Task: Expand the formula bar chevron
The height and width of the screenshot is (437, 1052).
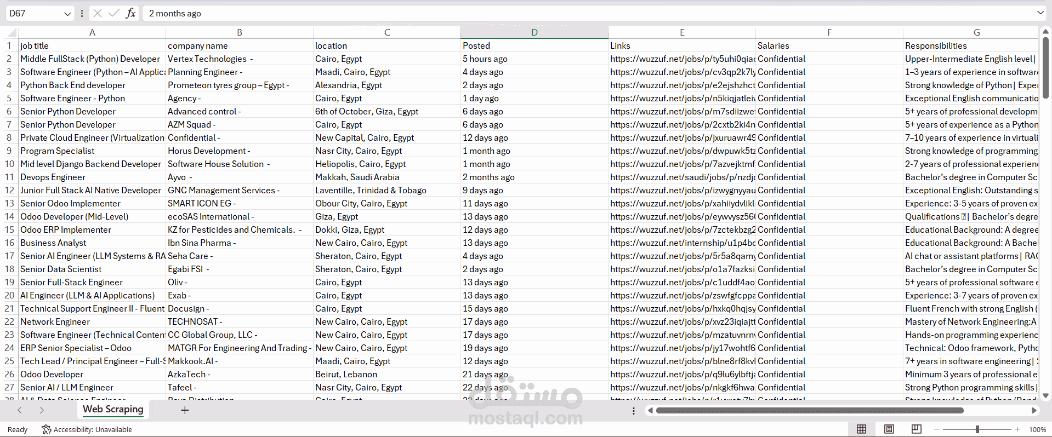Action: pos(1040,13)
